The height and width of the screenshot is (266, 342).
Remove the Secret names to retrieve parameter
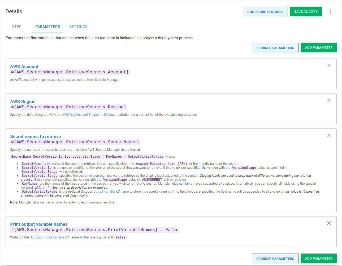(329, 135)
